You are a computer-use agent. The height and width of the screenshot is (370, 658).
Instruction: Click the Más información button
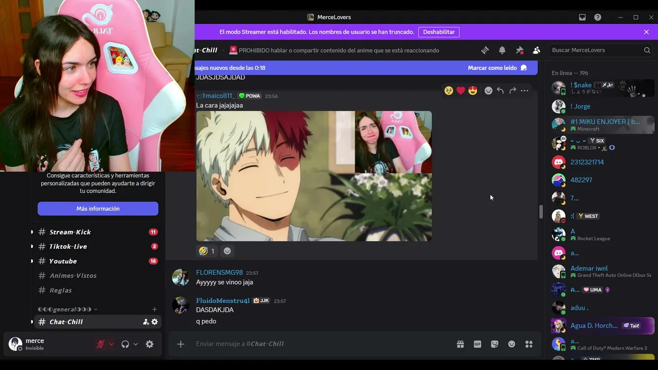click(x=98, y=209)
